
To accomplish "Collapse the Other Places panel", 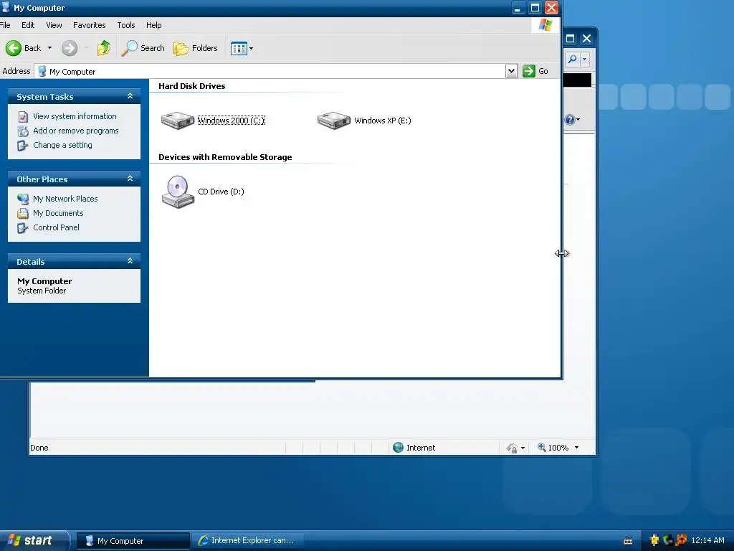I will 130,179.
